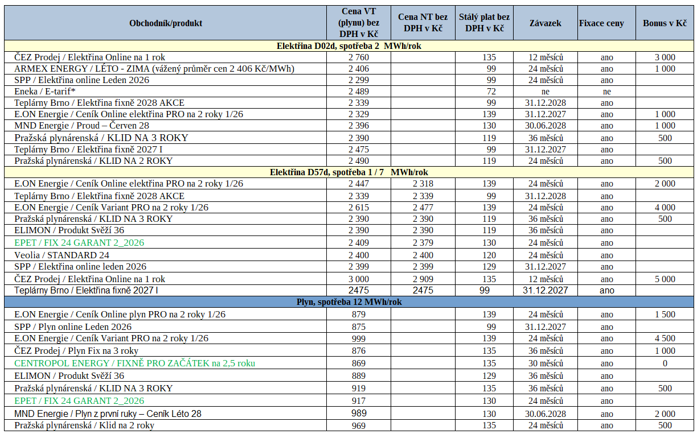
Task: Click the Veolia / STANDARD 24 product name
Action: point(61,255)
